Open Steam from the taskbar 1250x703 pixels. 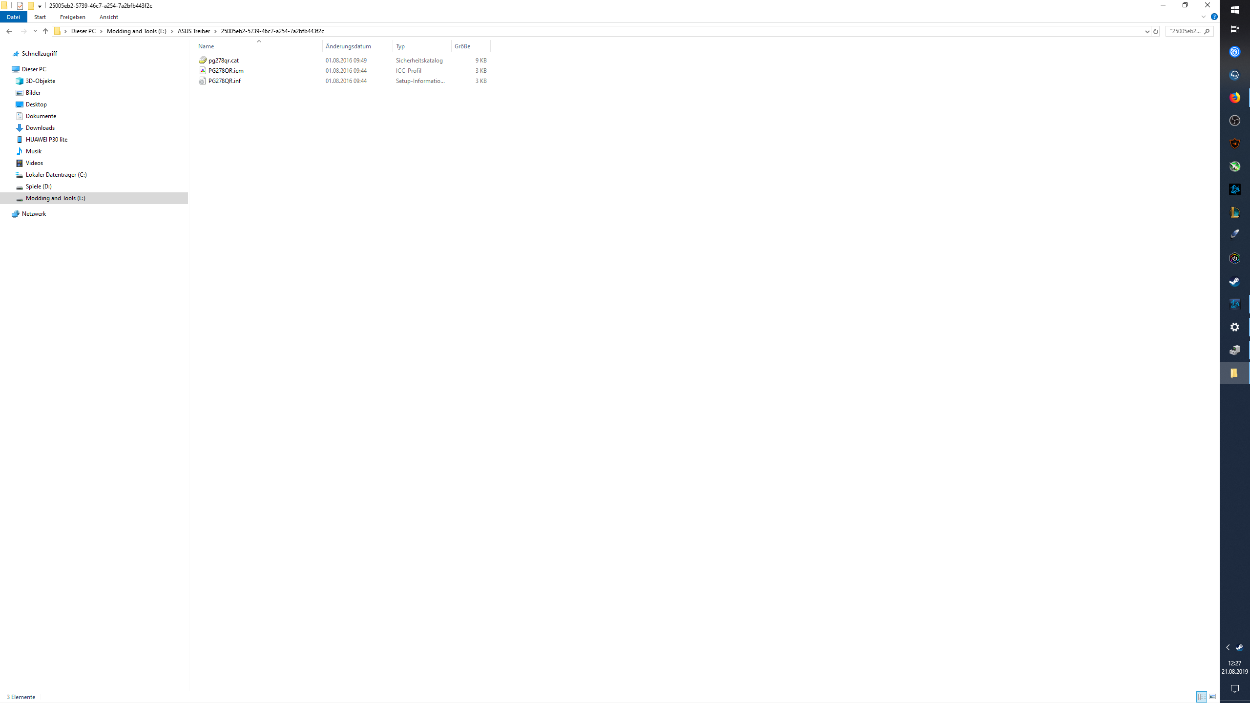pyautogui.click(x=1235, y=282)
